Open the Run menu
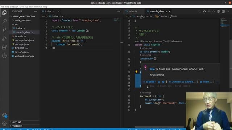This screenshot has height=130, width=232. click(x=31, y=7)
